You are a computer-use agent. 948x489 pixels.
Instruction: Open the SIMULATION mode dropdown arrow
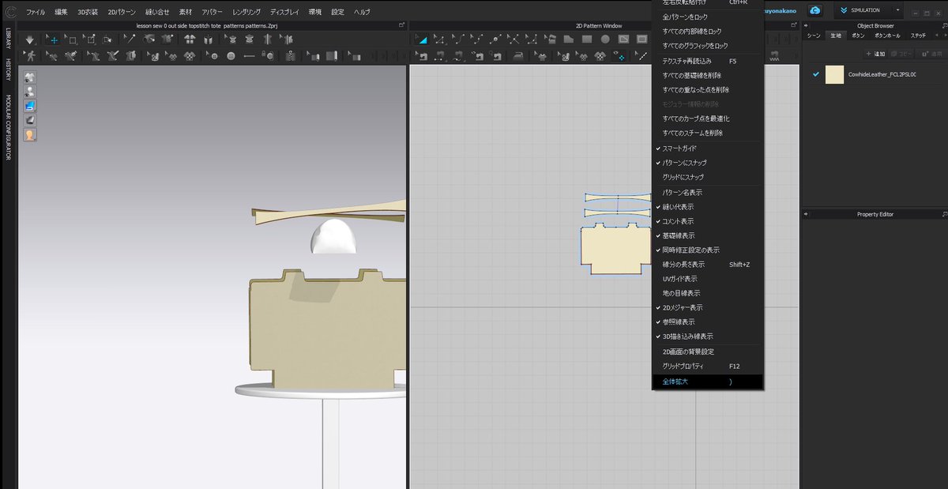point(897,10)
